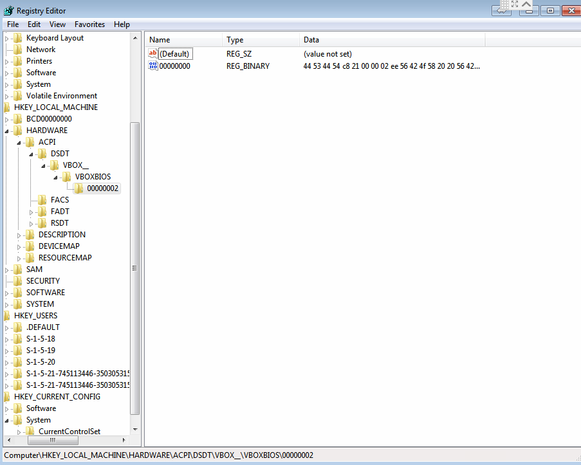581x465 pixels.
Task: Expand the RESOURCEMAP key
Action: pyautogui.click(x=20, y=258)
